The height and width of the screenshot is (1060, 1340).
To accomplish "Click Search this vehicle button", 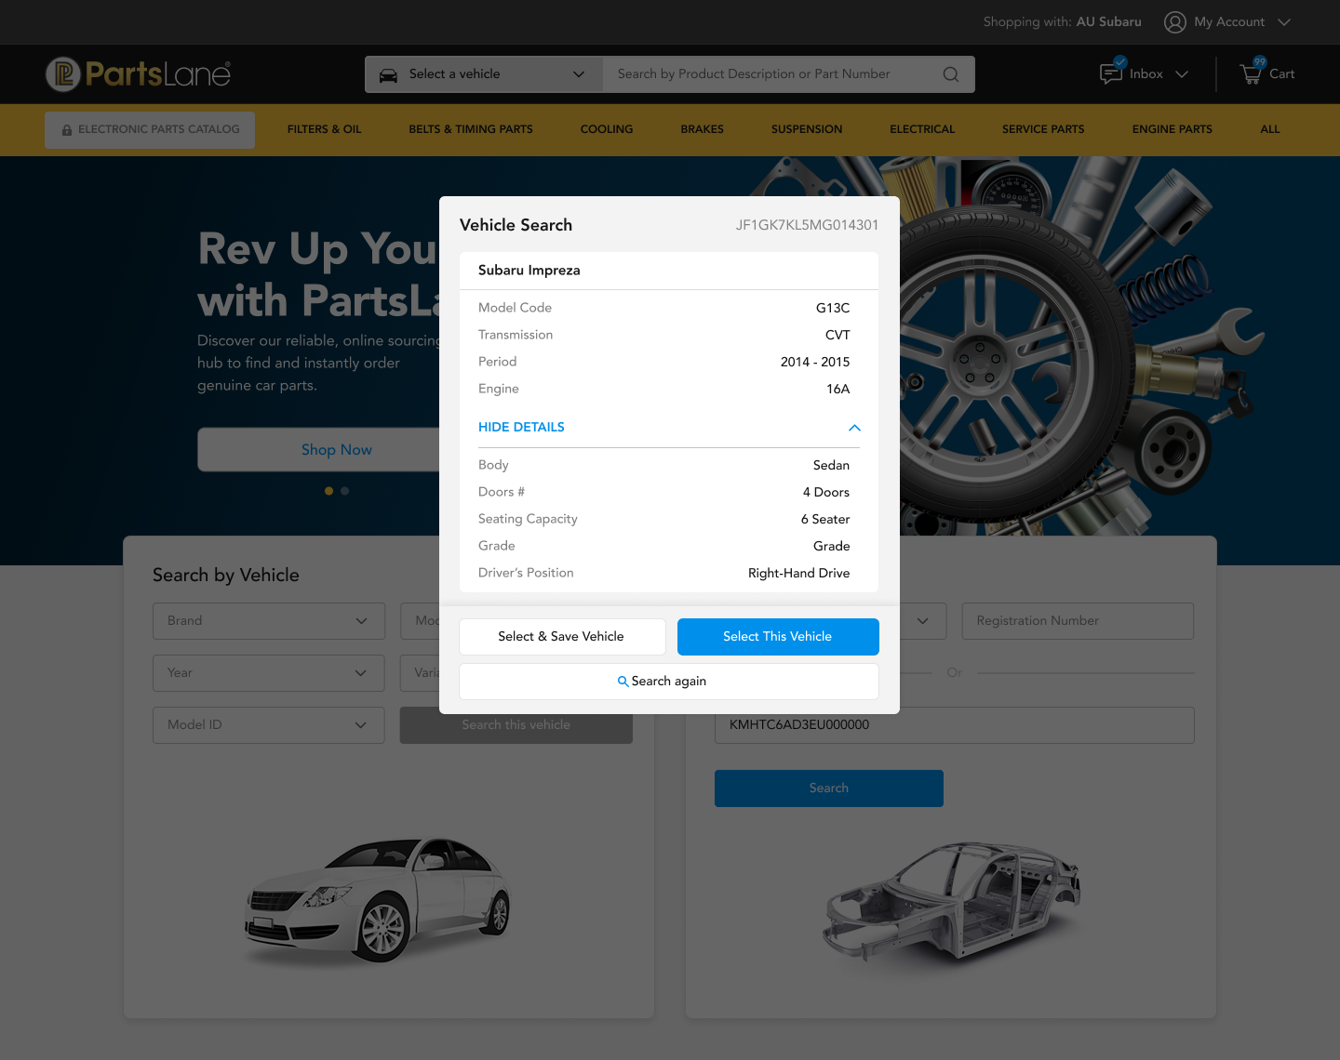I will pos(516,725).
